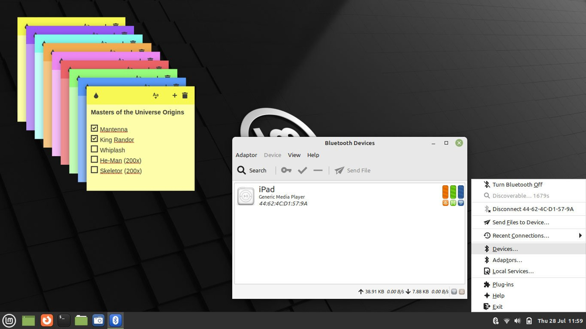Choose Adaptors… in Bluetooth tray menu

[528, 260]
